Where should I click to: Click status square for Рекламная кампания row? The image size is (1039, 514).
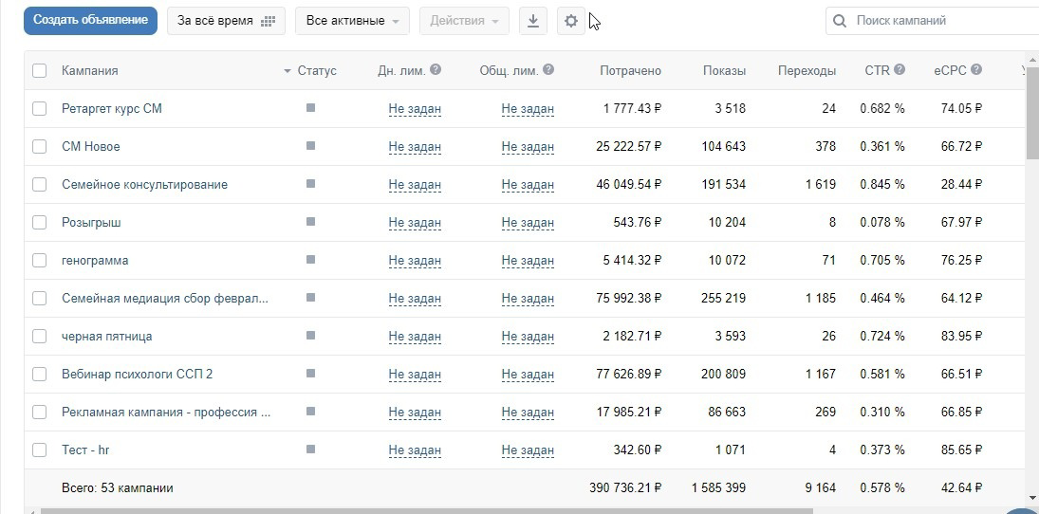311,412
